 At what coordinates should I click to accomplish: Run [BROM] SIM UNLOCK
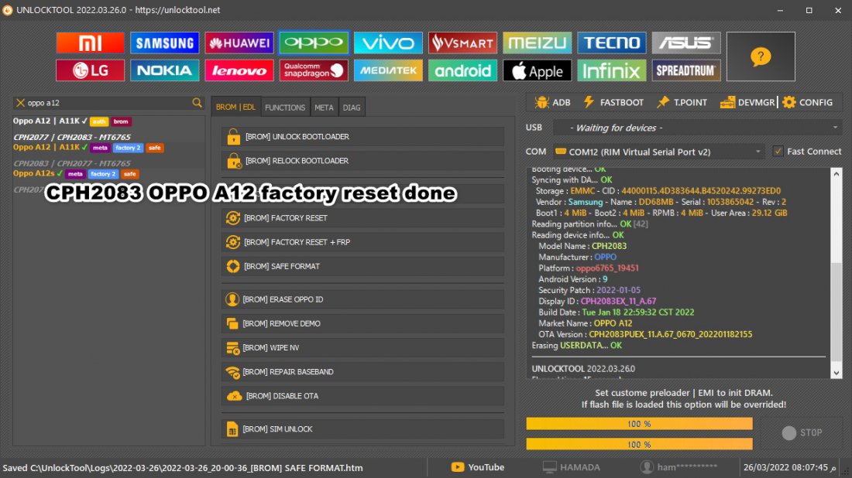pos(362,429)
